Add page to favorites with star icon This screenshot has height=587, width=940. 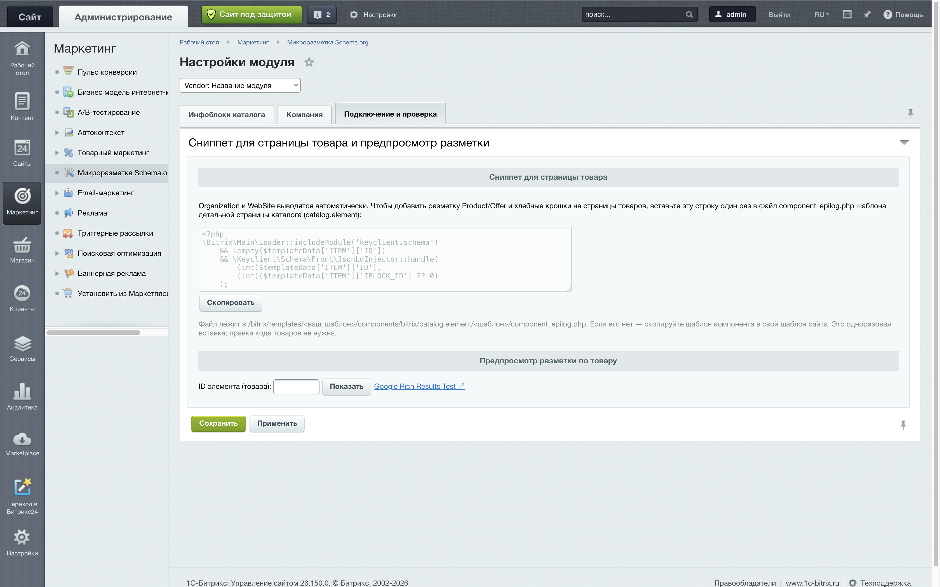pos(309,62)
